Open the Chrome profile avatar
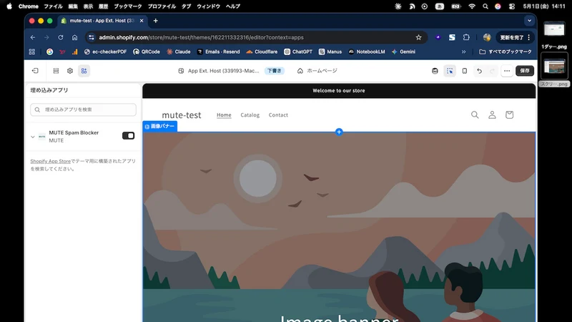This screenshot has height=322, width=572. 487,37
